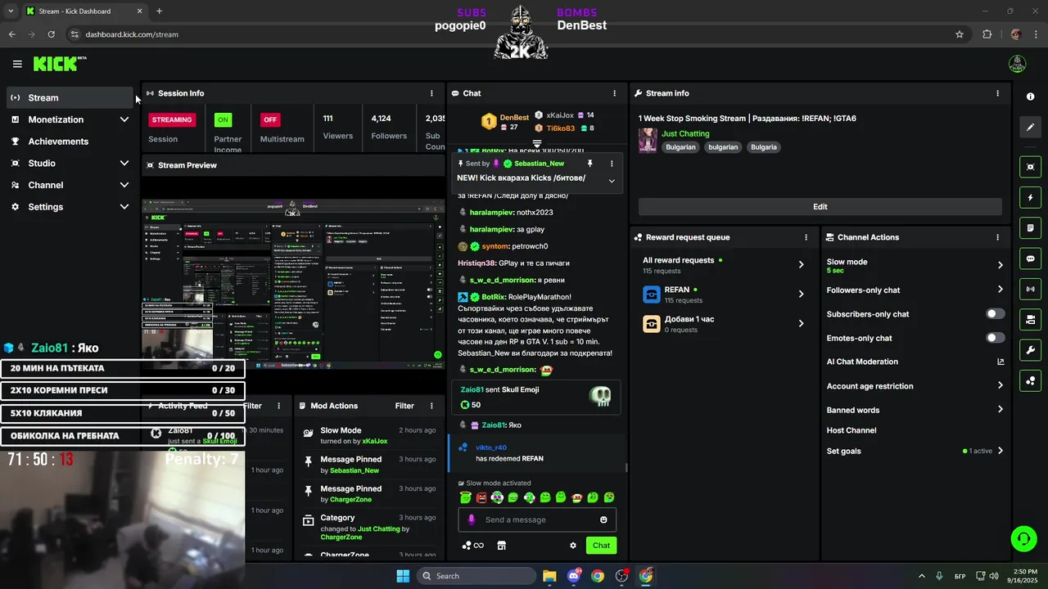Click the video camera sidebar icon

pos(1030,319)
